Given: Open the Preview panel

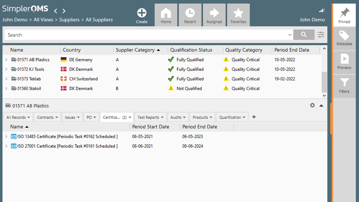Looking at the screenshot, I should point(344,62).
